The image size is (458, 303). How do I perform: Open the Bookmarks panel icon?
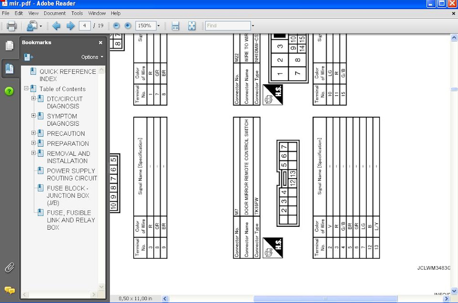click(x=10, y=69)
